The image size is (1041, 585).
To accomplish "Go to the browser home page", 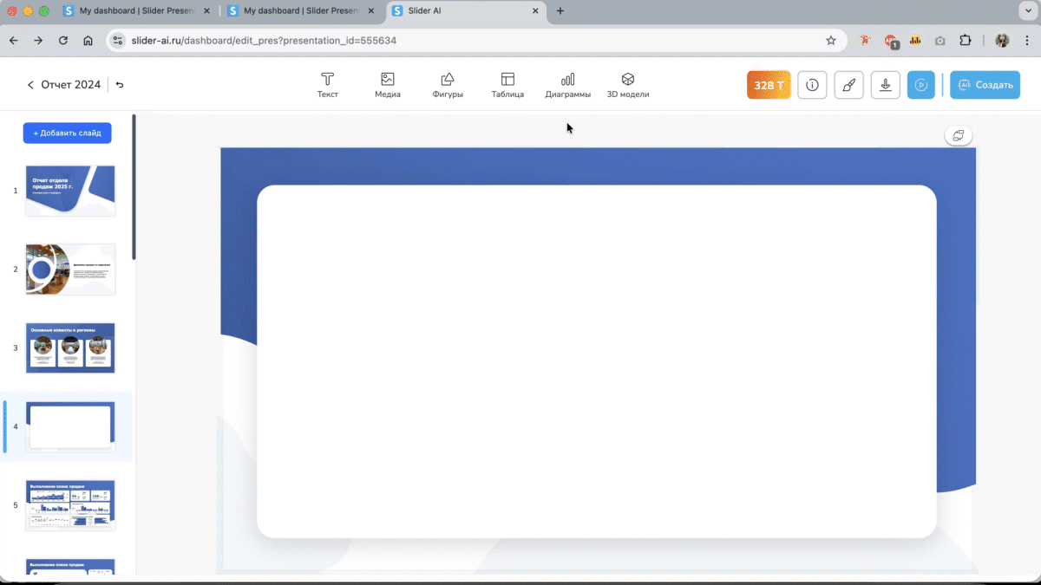I will (88, 41).
